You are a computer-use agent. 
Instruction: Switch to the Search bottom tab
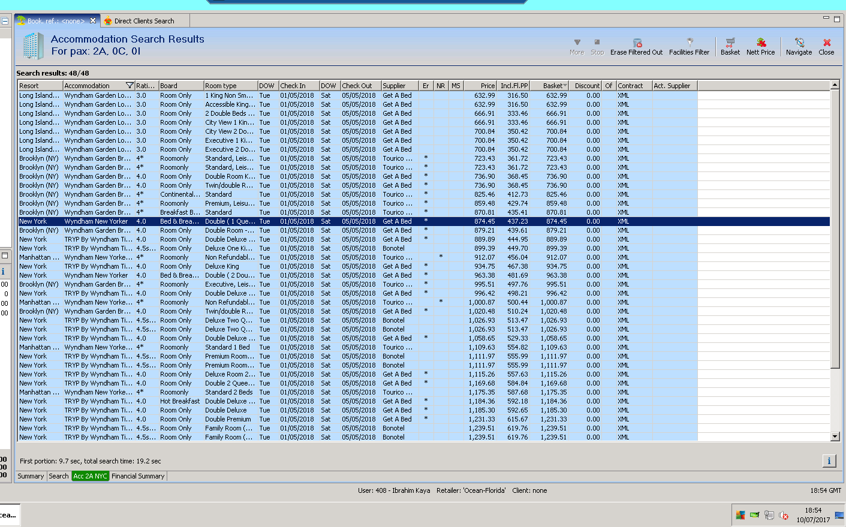59,476
